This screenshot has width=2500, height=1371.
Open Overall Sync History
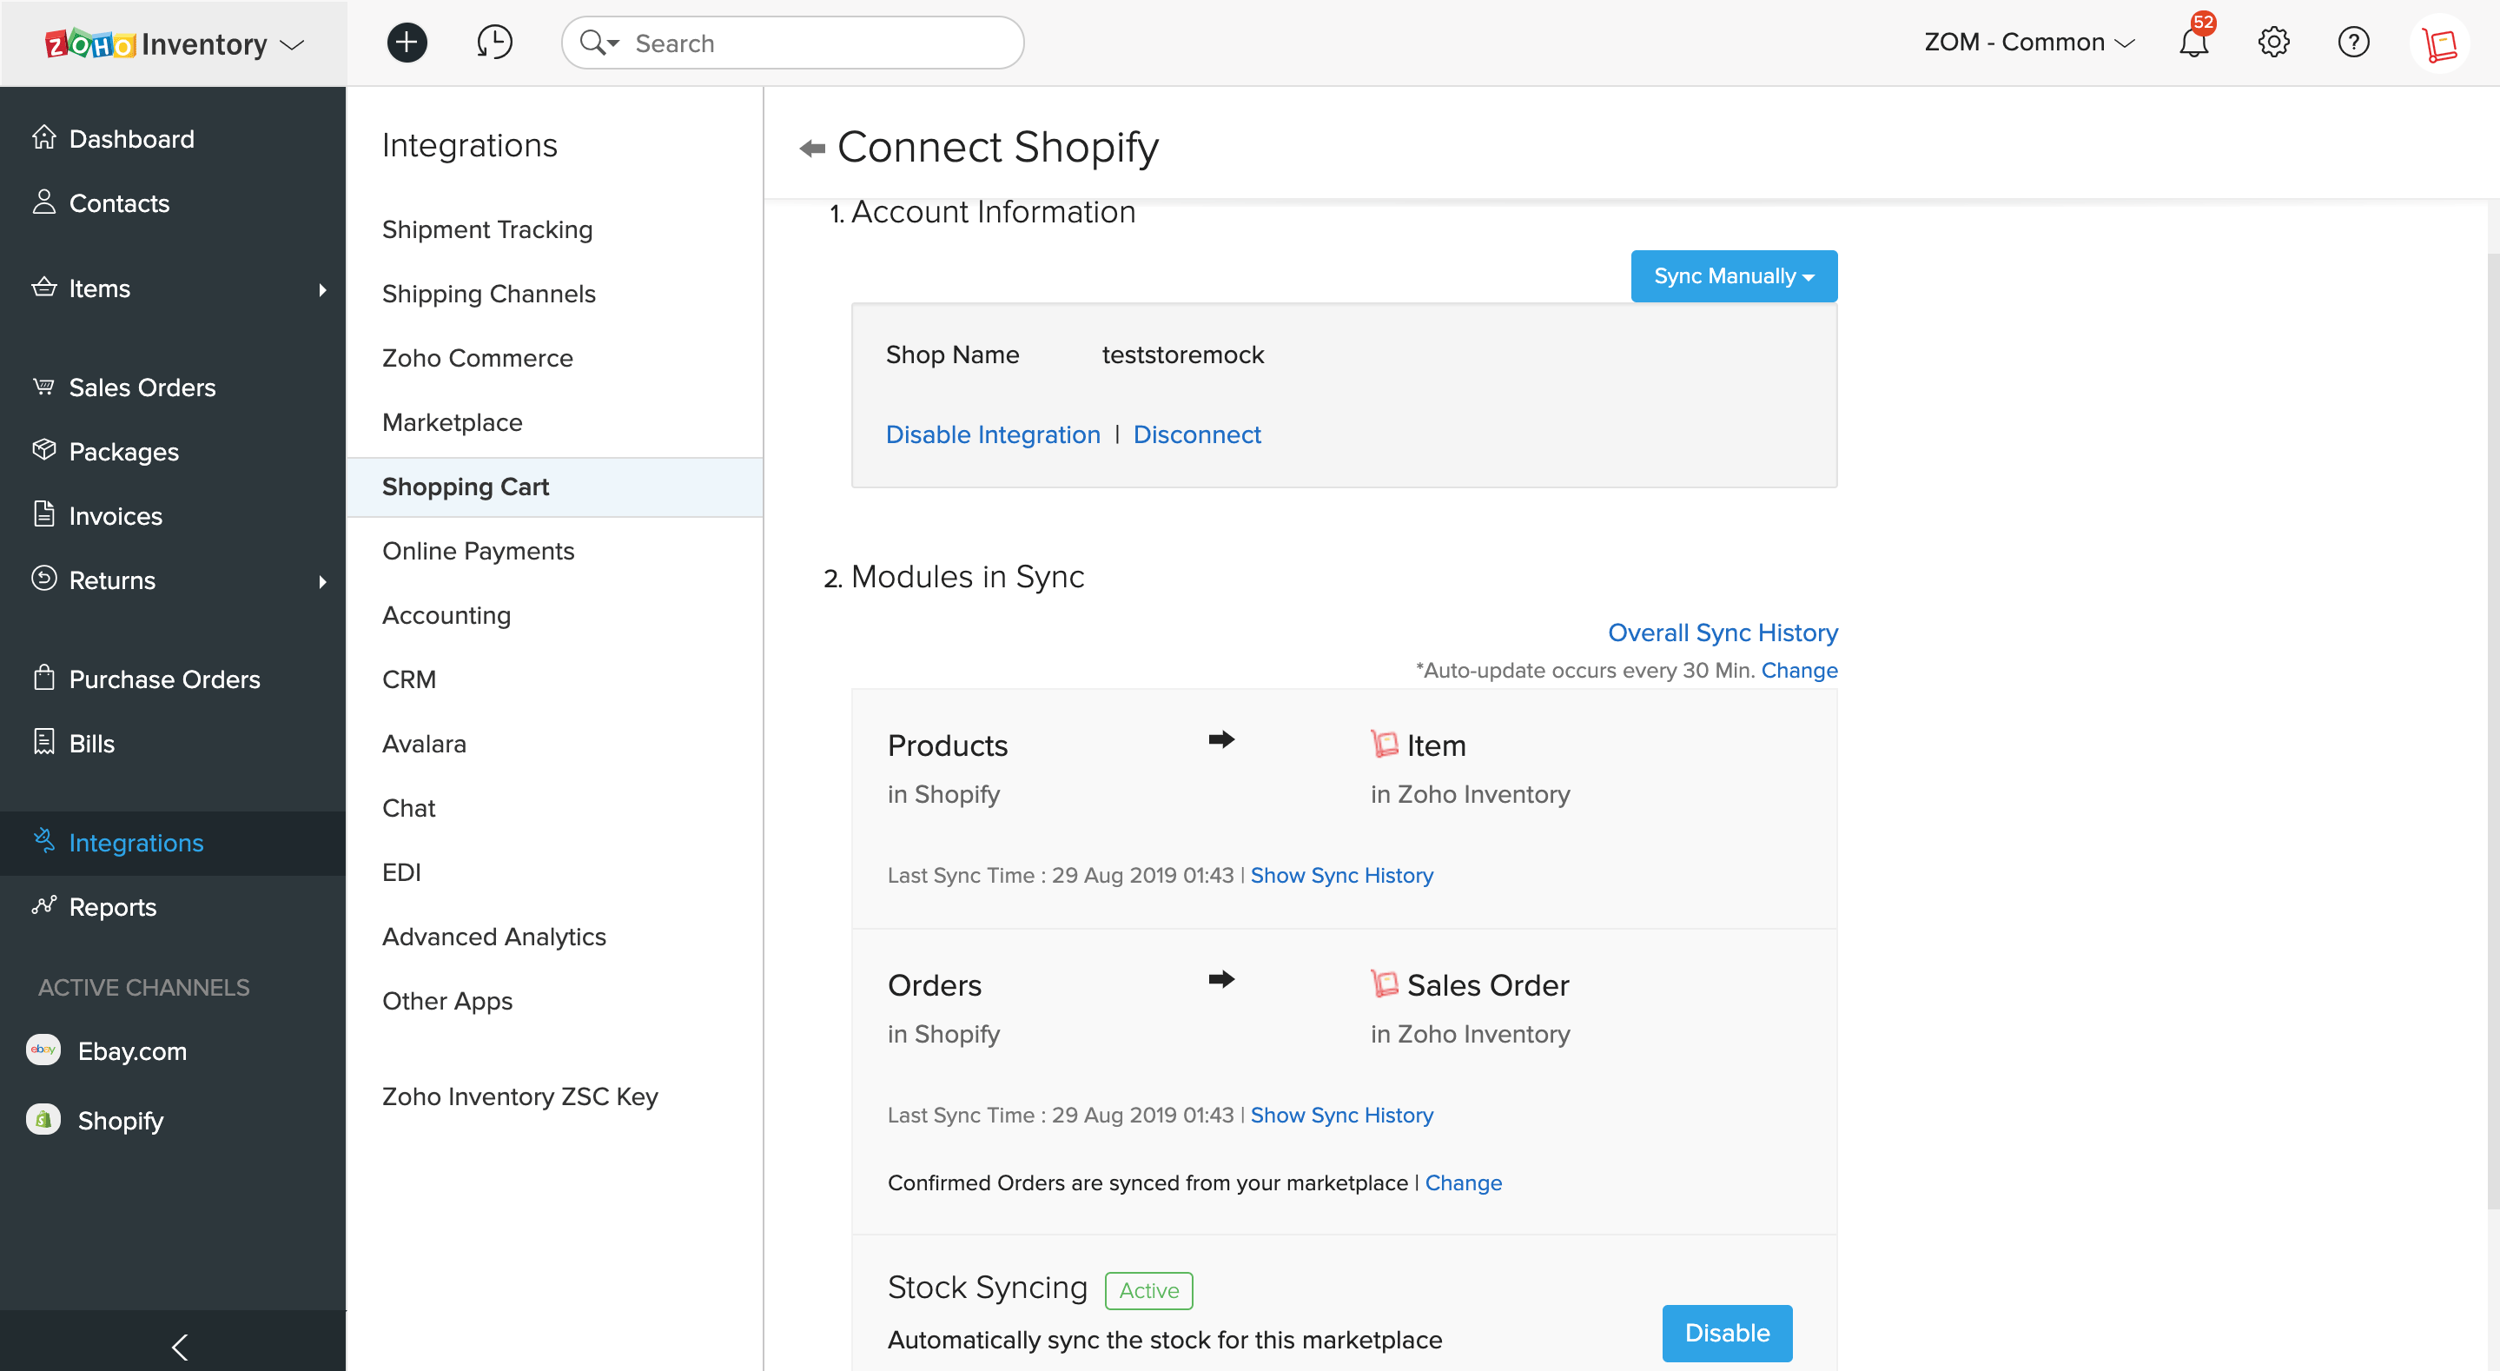tap(1723, 633)
